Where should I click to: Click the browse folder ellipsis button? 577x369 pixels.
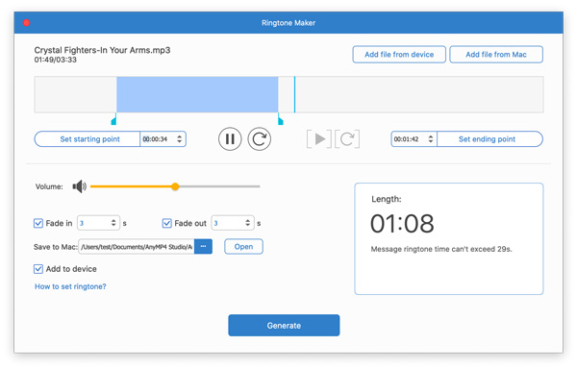[x=203, y=246]
